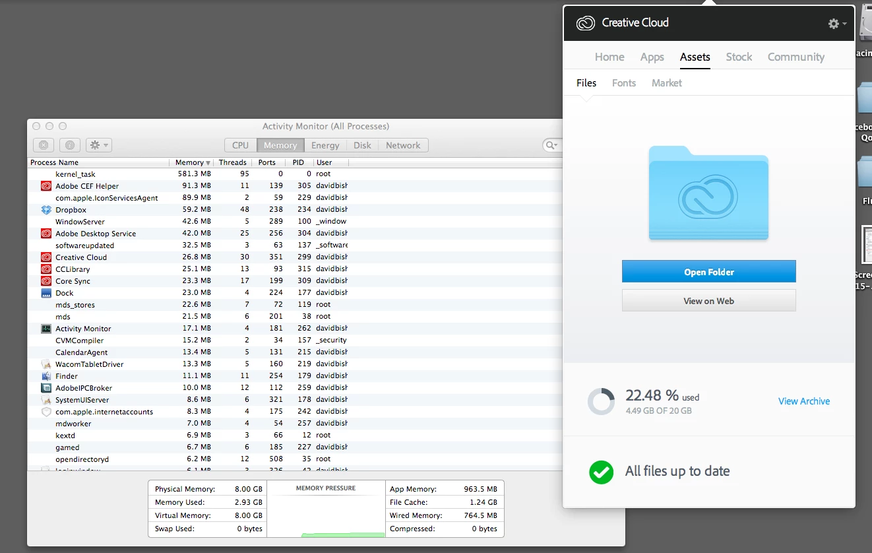Click the View on Web button
872x553 pixels.
pyautogui.click(x=708, y=301)
